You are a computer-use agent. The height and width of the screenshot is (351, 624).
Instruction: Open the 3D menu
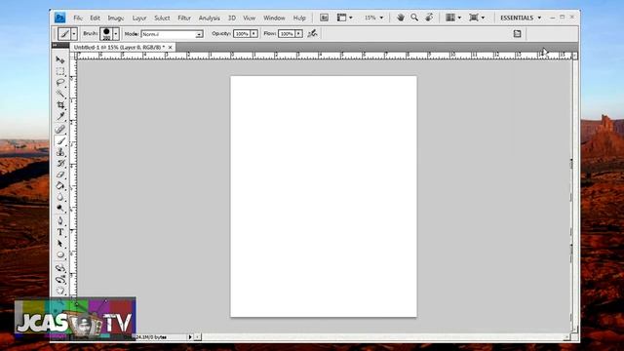(232, 18)
